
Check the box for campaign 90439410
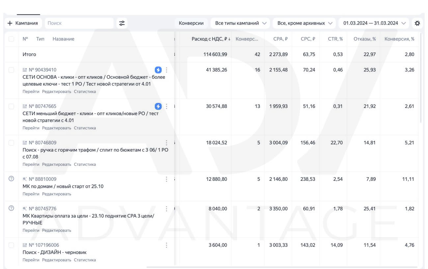[x=12, y=70]
